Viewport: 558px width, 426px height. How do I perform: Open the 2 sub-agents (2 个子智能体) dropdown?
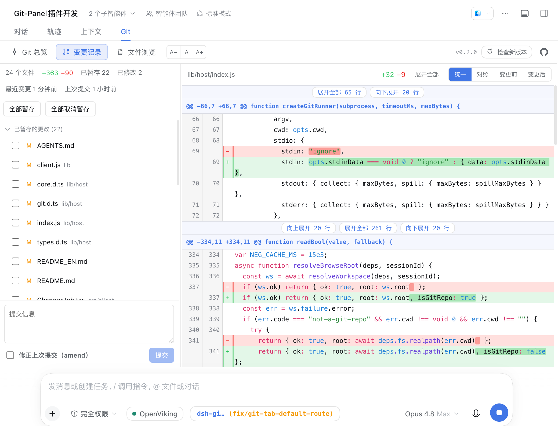[x=112, y=13]
